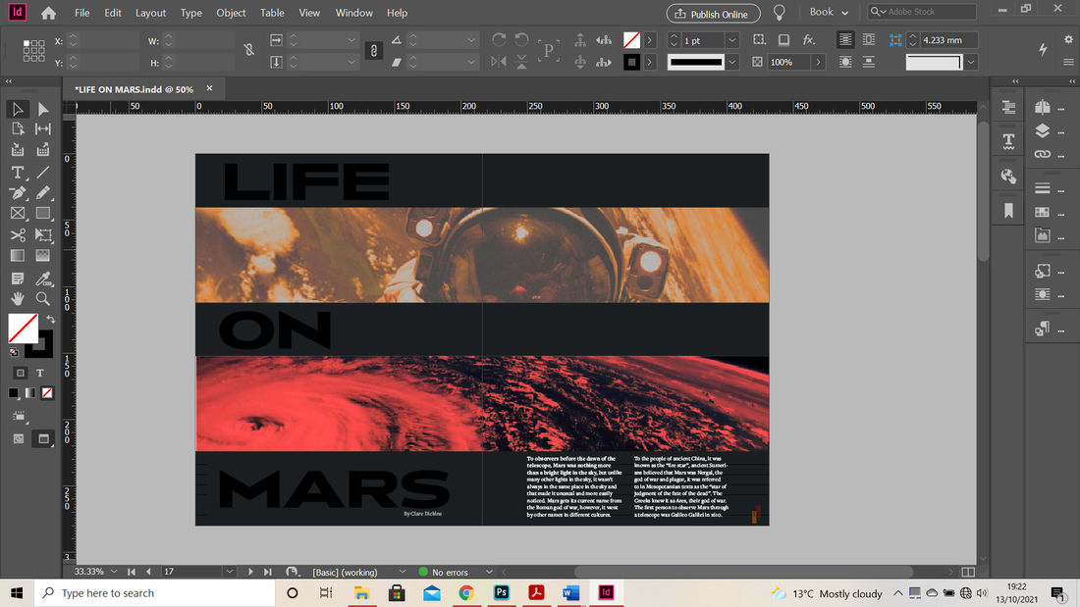The height and width of the screenshot is (607, 1080).
Task: Open the Character Styles T panel
Action: (x=1008, y=141)
